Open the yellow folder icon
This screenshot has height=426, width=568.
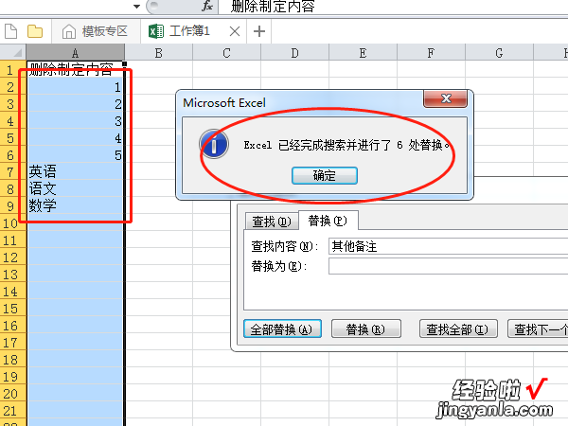coord(35,31)
